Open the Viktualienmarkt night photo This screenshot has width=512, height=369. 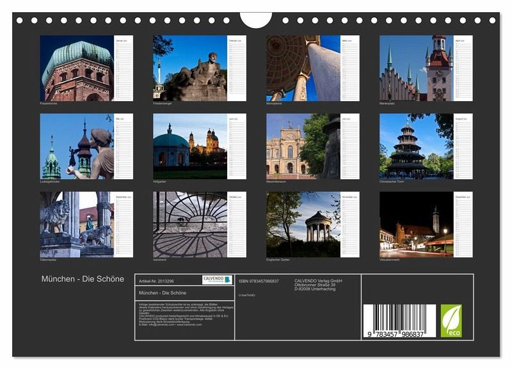coord(416,224)
